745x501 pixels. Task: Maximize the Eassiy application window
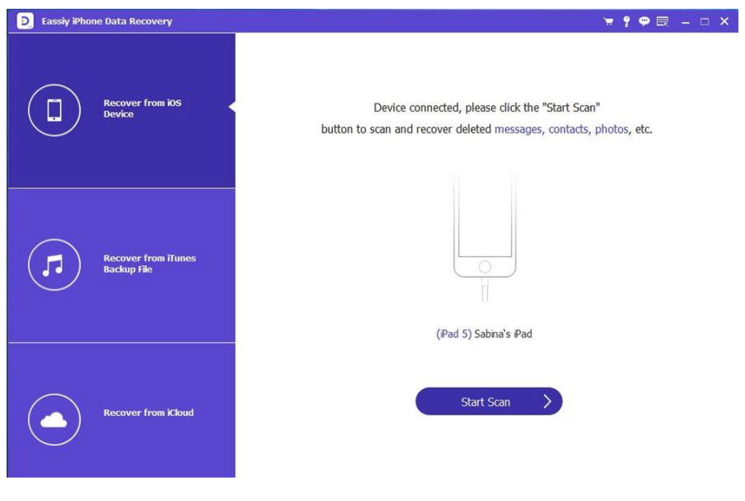705,21
